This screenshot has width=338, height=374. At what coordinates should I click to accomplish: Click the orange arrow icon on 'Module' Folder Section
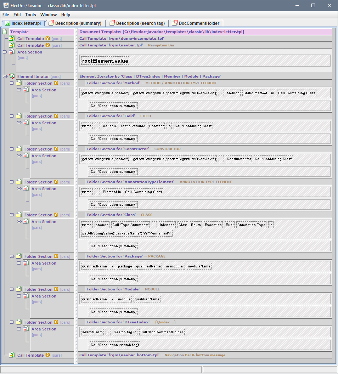pyautogui.click(x=56, y=289)
